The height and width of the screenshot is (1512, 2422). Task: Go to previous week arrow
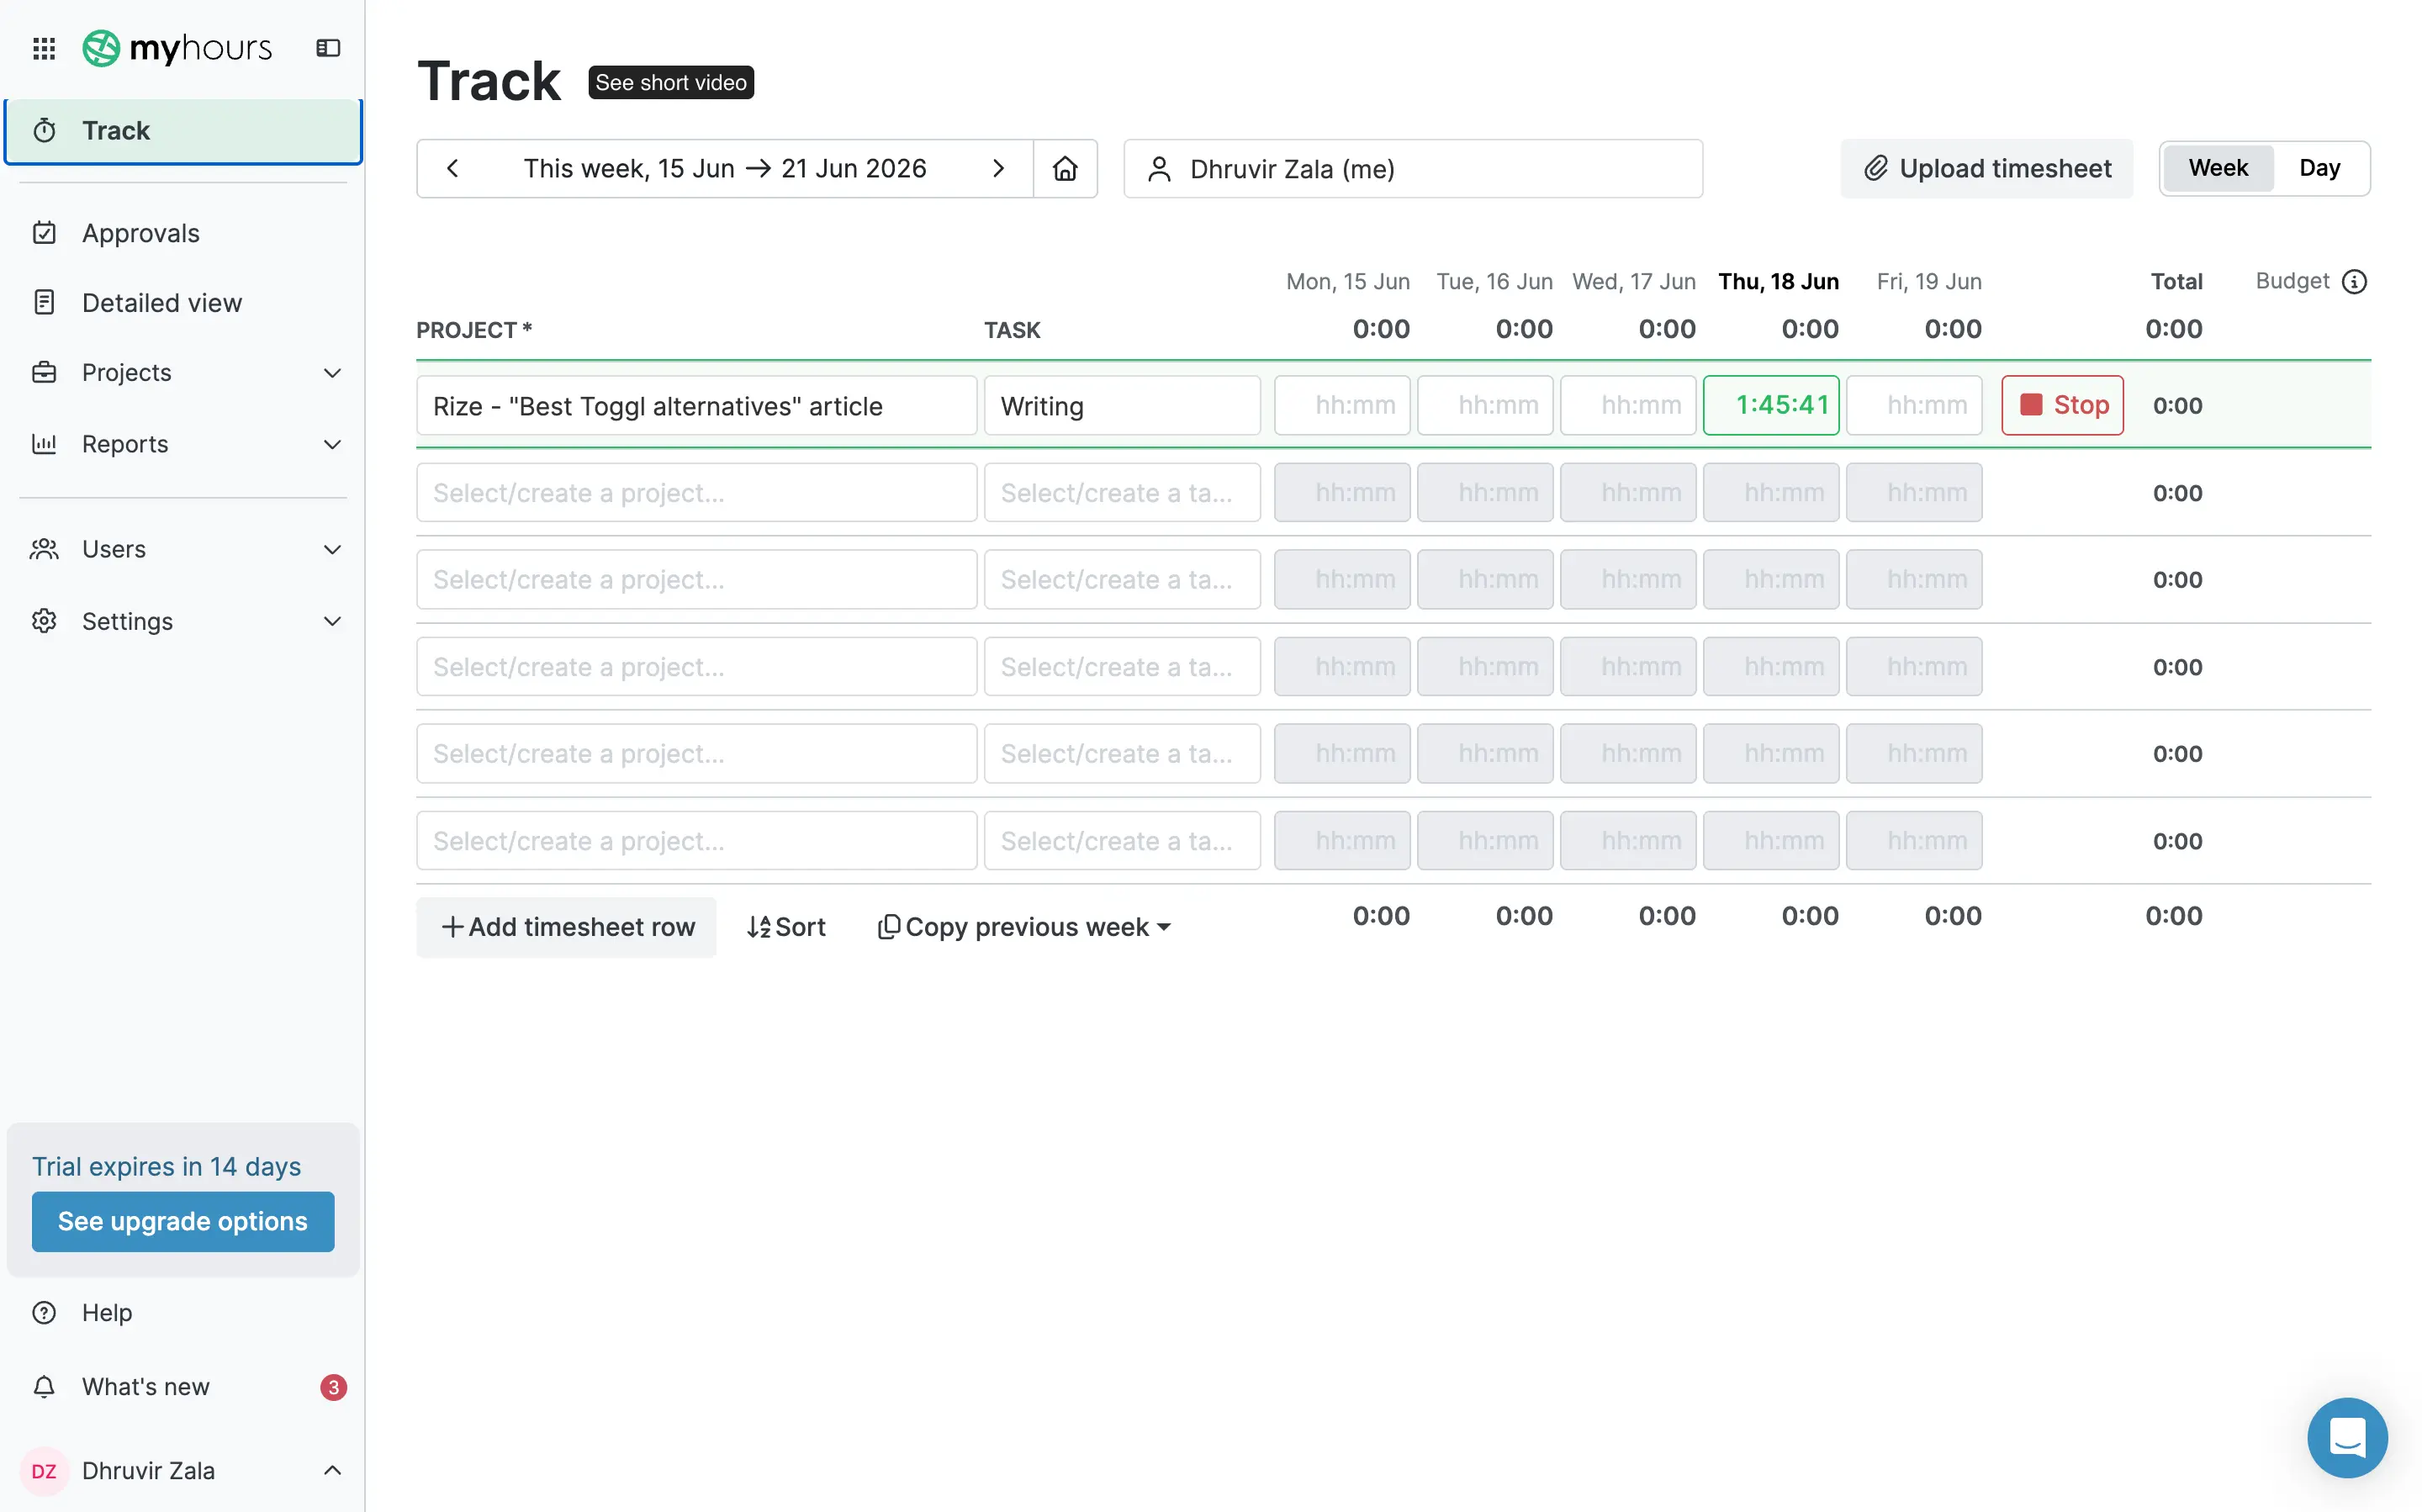coord(453,168)
